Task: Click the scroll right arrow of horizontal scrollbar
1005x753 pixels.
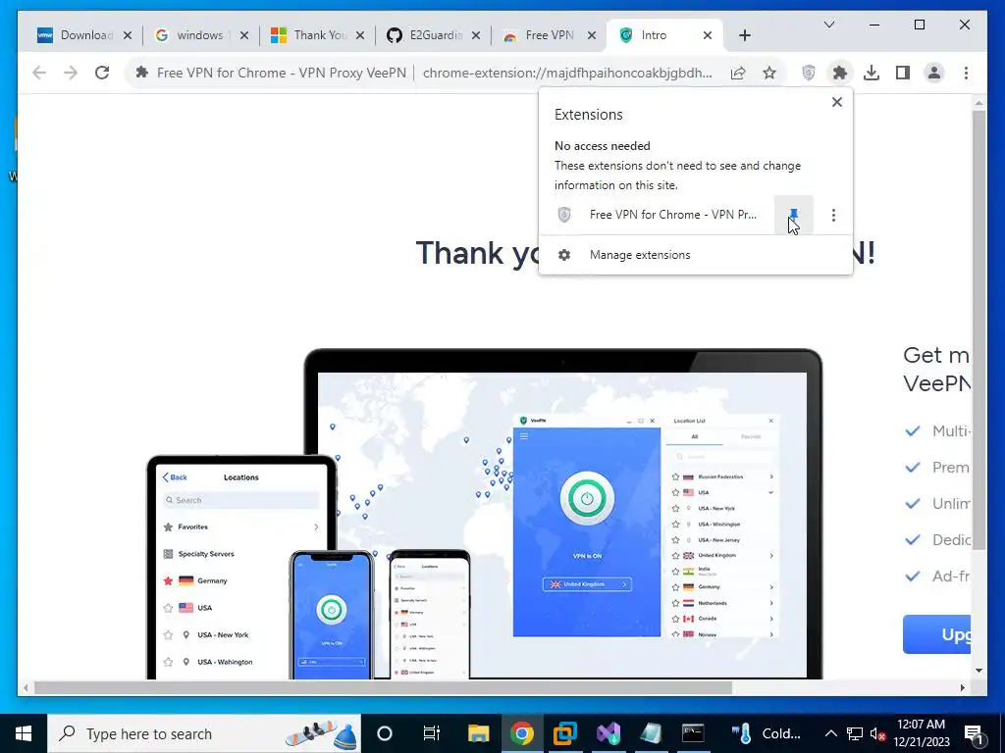Action: [x=962, y=687]
